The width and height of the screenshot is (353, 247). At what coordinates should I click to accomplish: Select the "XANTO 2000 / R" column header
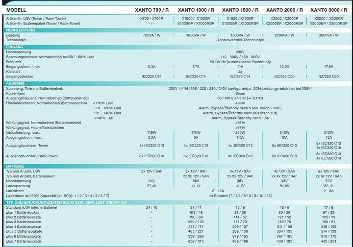[x=284, y=10]
